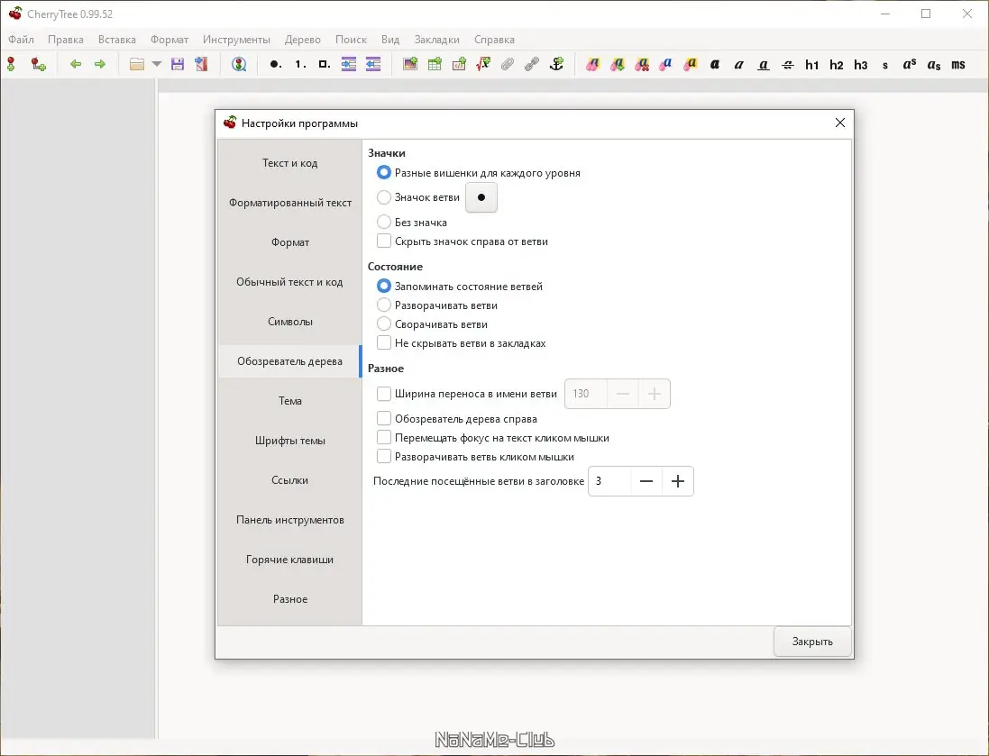Select the 'Значок ветви' radio option
Screen dimensions: 989x756
coord(383,197)
